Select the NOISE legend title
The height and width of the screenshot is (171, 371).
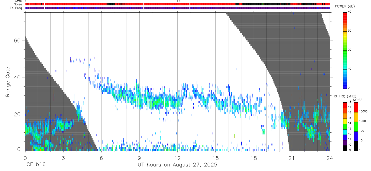[357, 100]
